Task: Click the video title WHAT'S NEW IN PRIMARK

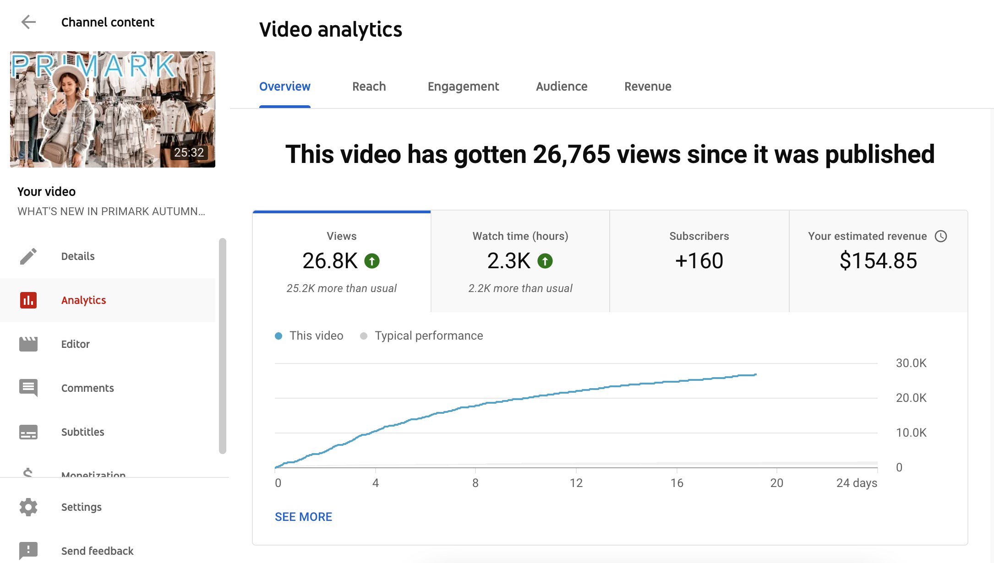Action: [x=111, y=211]
